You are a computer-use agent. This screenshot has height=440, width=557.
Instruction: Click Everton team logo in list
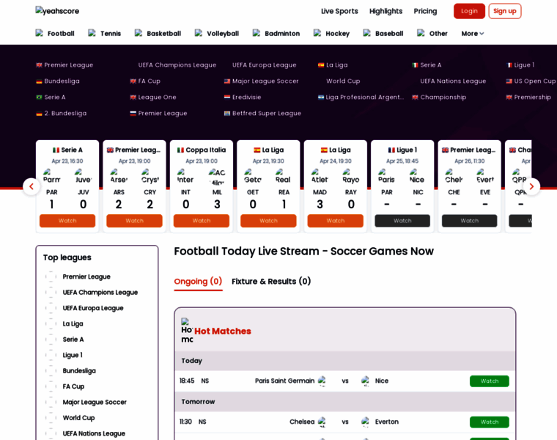pyautogui.click(x=365, y=422)
